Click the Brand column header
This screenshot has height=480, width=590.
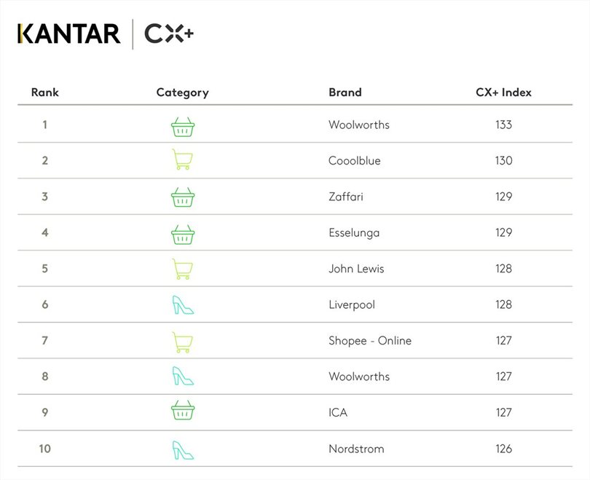[x=345, y=93]
